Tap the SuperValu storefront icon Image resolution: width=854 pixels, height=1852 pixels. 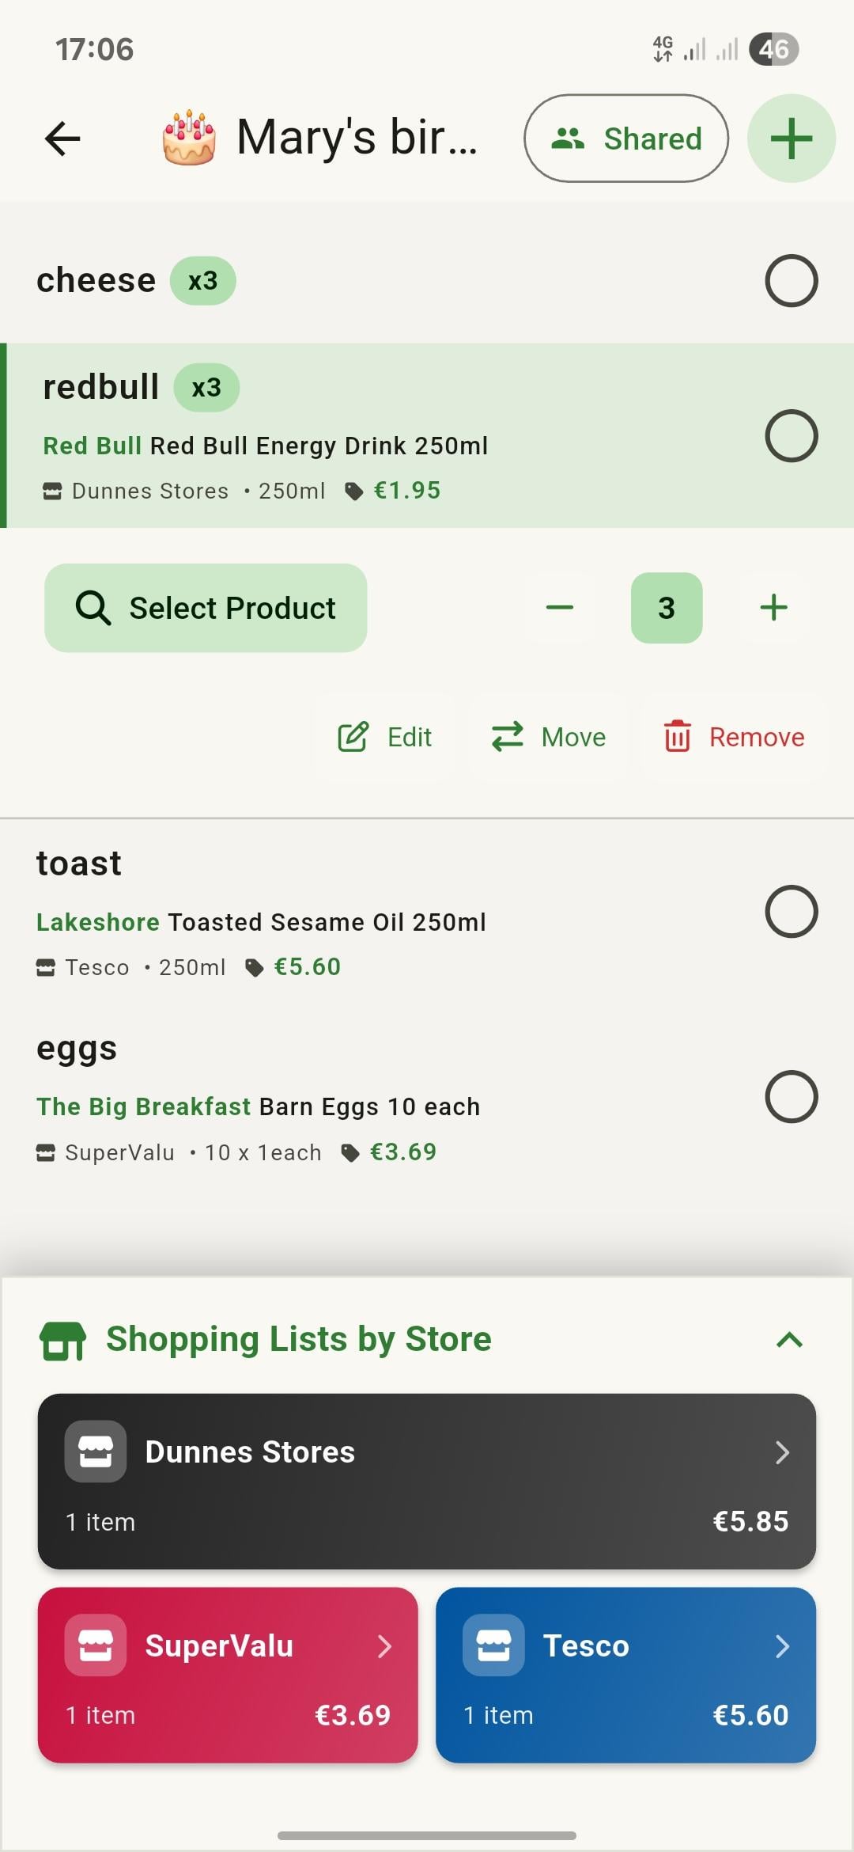[x=96, y=1645]
